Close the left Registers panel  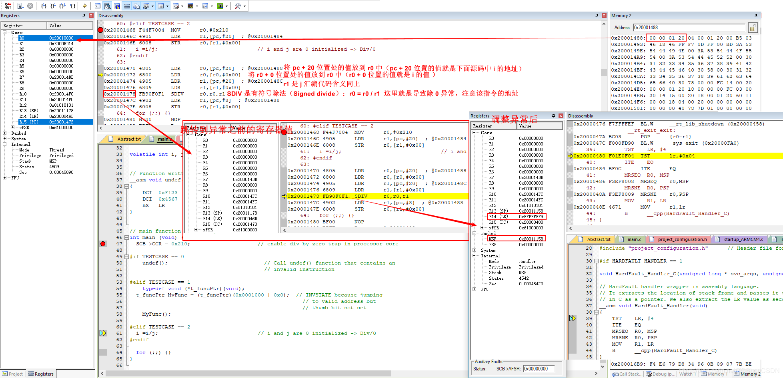pos(91,16)
